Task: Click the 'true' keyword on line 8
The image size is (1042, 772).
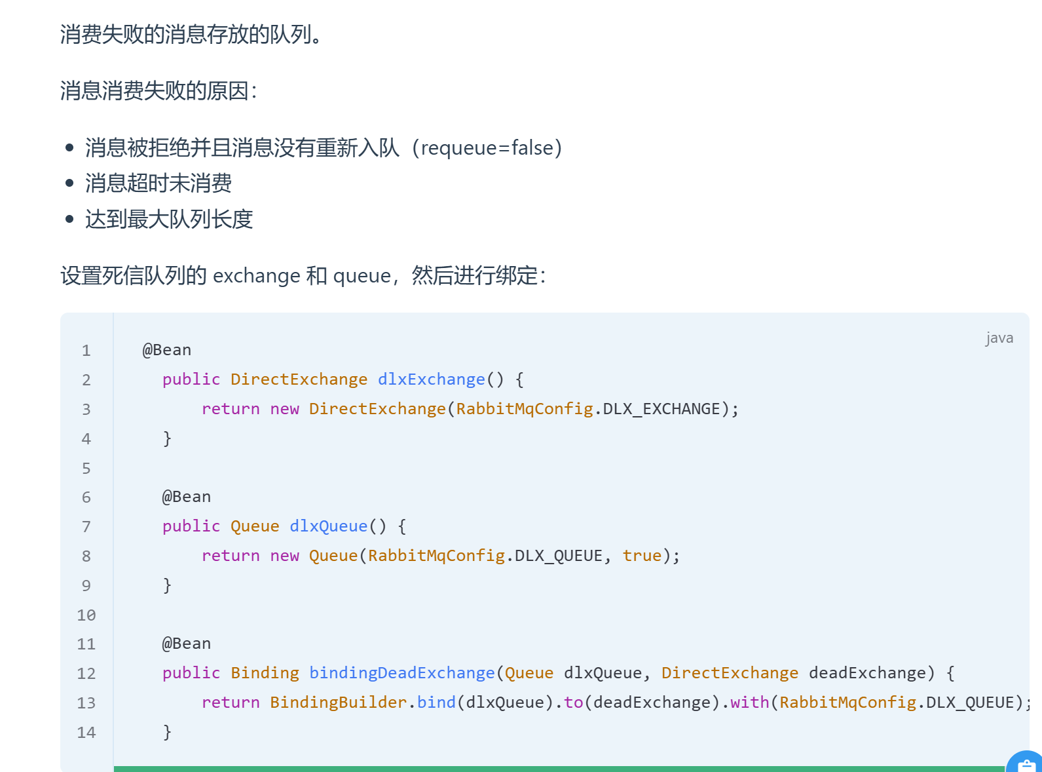Action: [642, 556]
